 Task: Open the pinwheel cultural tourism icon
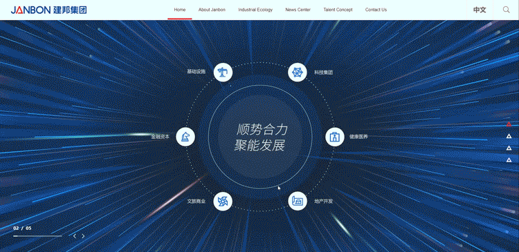click(223, 201)
